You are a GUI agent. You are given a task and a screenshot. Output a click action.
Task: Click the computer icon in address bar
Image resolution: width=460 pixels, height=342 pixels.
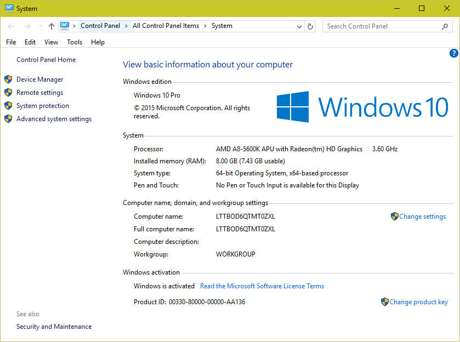pyautogui.click(x=65, y=26)
